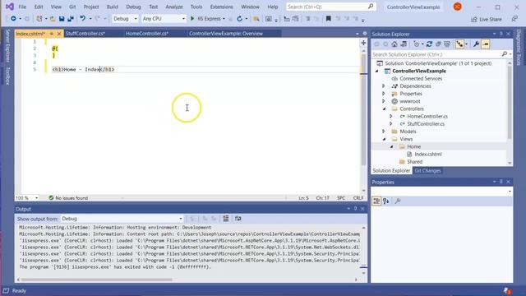The image size is (526, 296).
Task: Click the split editor plus icon
Action: (363, 43)
